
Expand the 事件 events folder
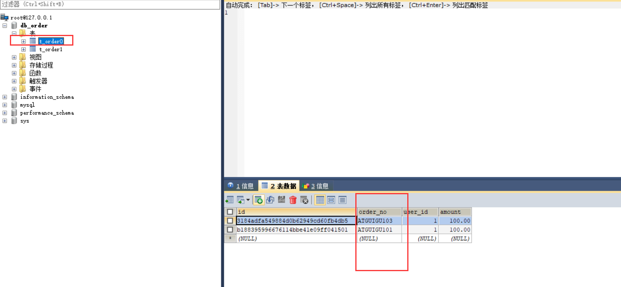pos(14,89)
